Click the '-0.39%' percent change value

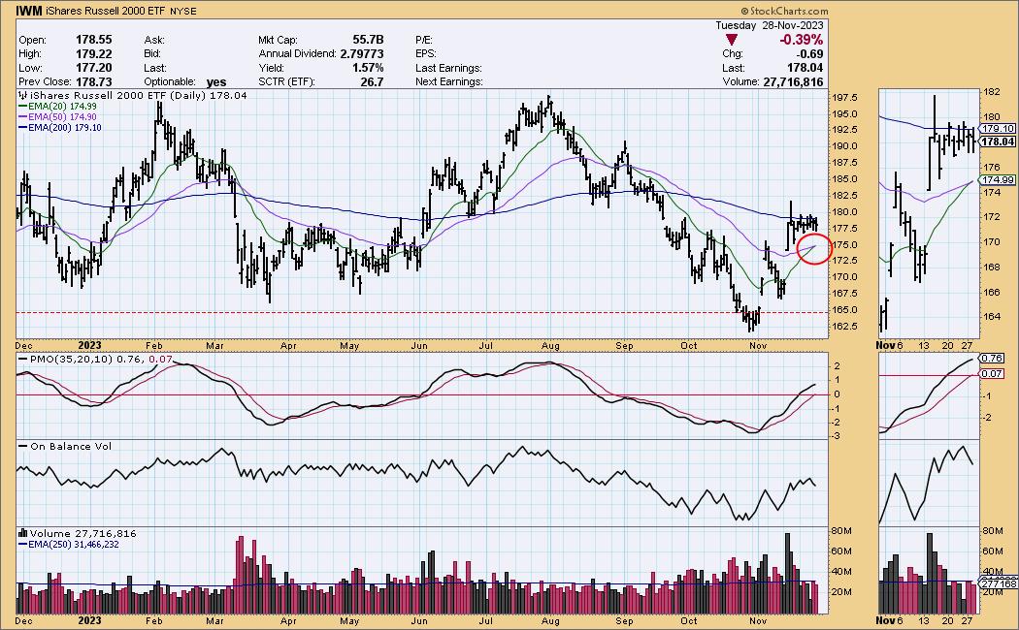[802, 41]
